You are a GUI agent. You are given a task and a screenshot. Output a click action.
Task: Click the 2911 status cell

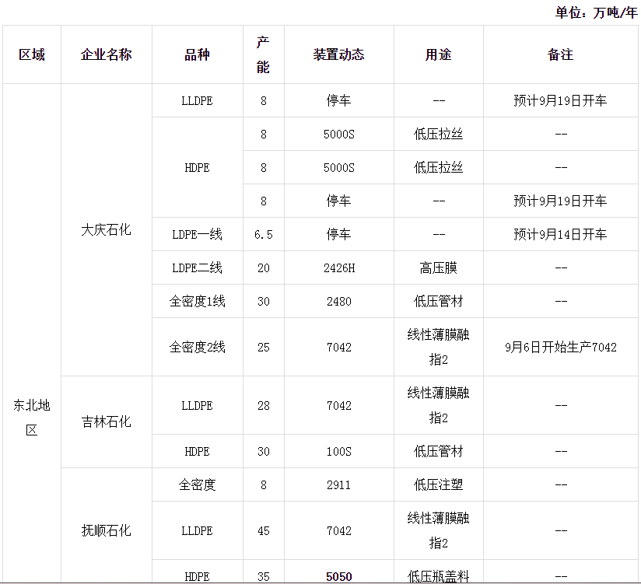(339, 485)
